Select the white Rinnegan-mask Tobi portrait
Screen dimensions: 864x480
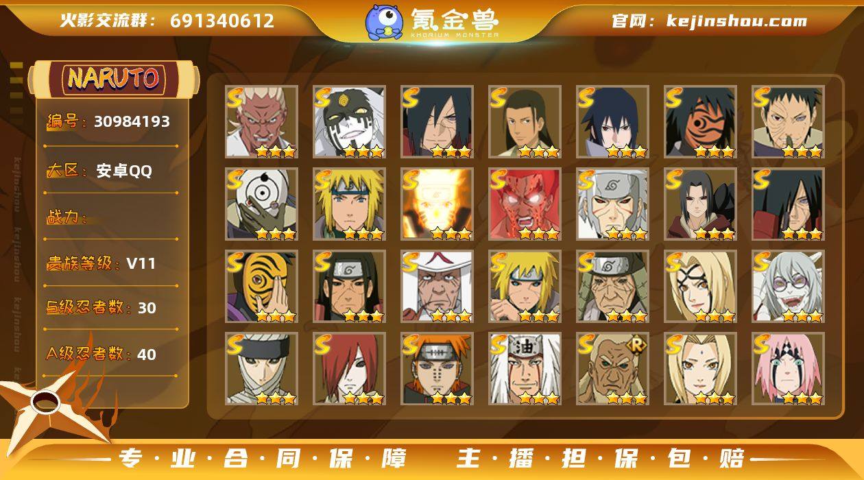point(261,204)
